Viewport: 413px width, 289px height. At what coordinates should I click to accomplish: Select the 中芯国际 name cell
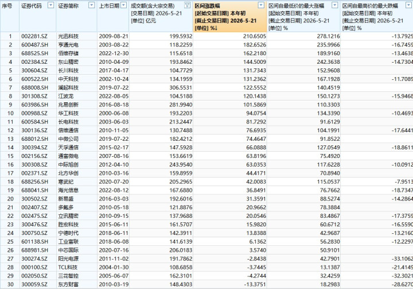[x=68, y=250]
